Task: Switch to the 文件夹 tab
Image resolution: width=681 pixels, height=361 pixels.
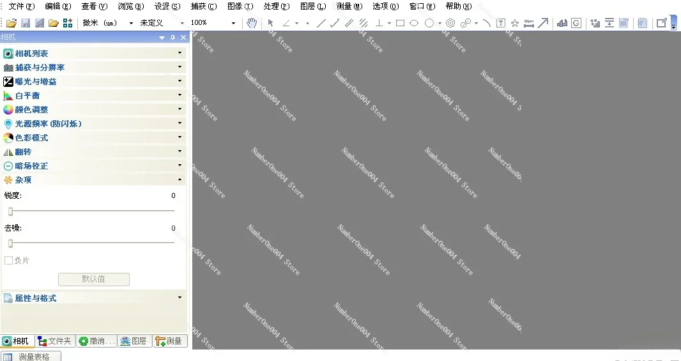Action: [55, 341]
